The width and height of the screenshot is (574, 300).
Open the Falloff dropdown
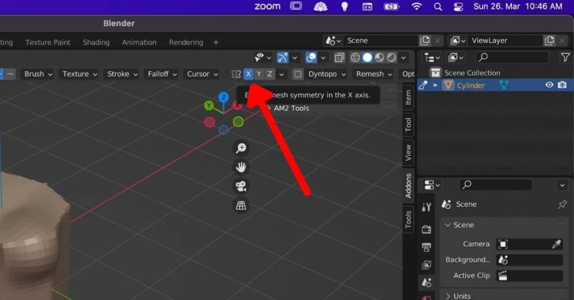click(161, 74)
